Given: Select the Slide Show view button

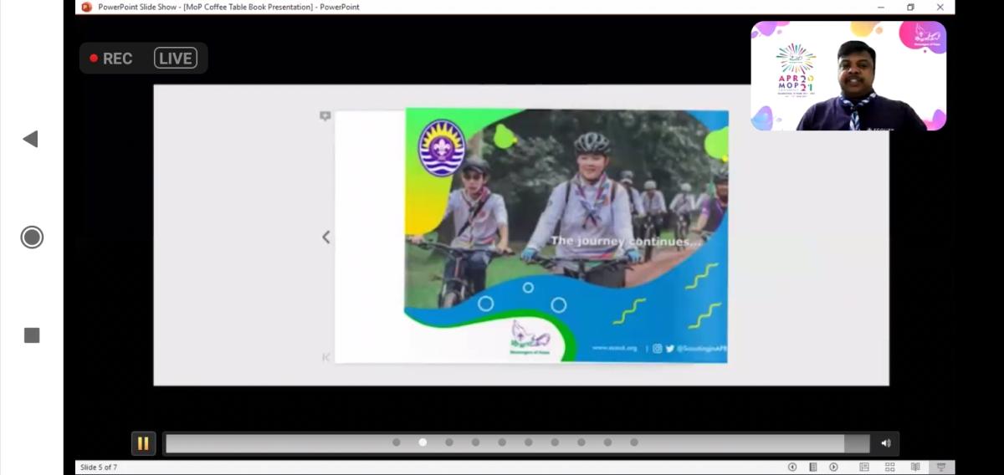Looking at the screenshot, I should [941, 467].
